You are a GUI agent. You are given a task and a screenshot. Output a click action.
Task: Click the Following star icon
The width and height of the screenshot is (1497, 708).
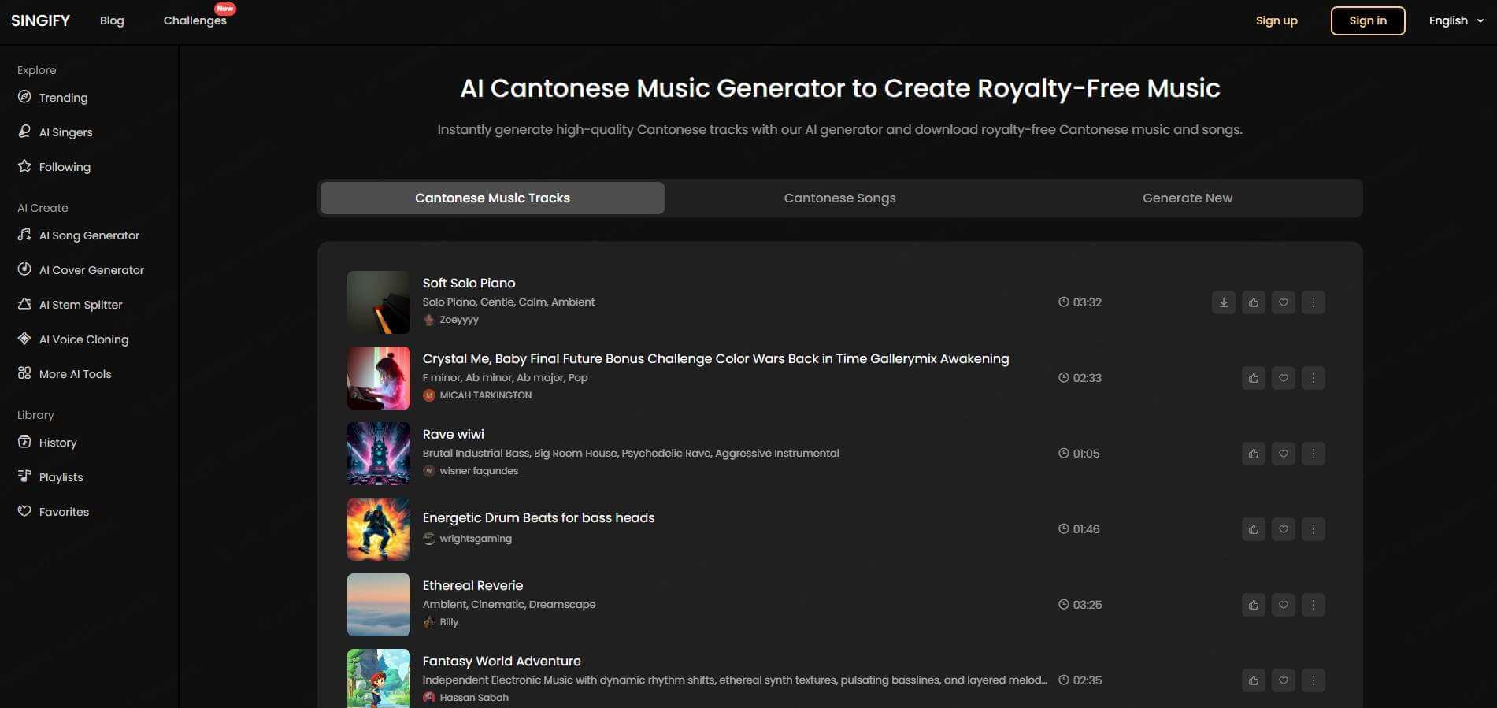coord(24,166)
